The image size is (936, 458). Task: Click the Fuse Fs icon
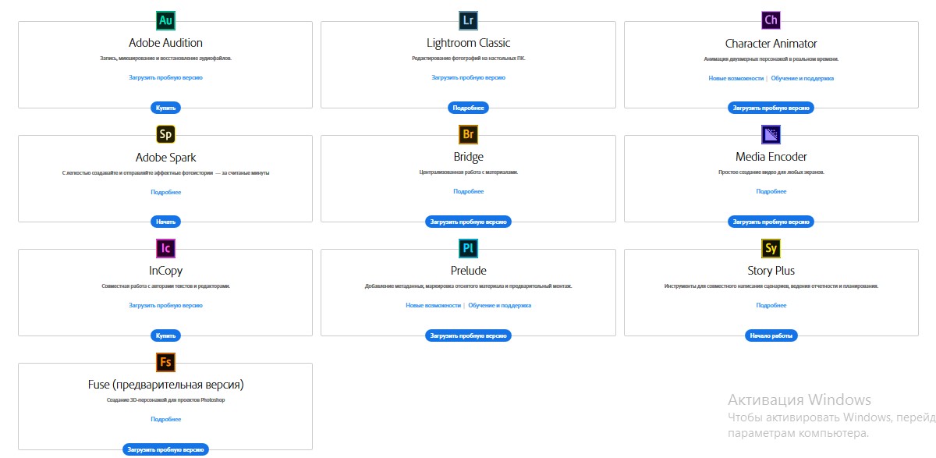click(165, 362)
